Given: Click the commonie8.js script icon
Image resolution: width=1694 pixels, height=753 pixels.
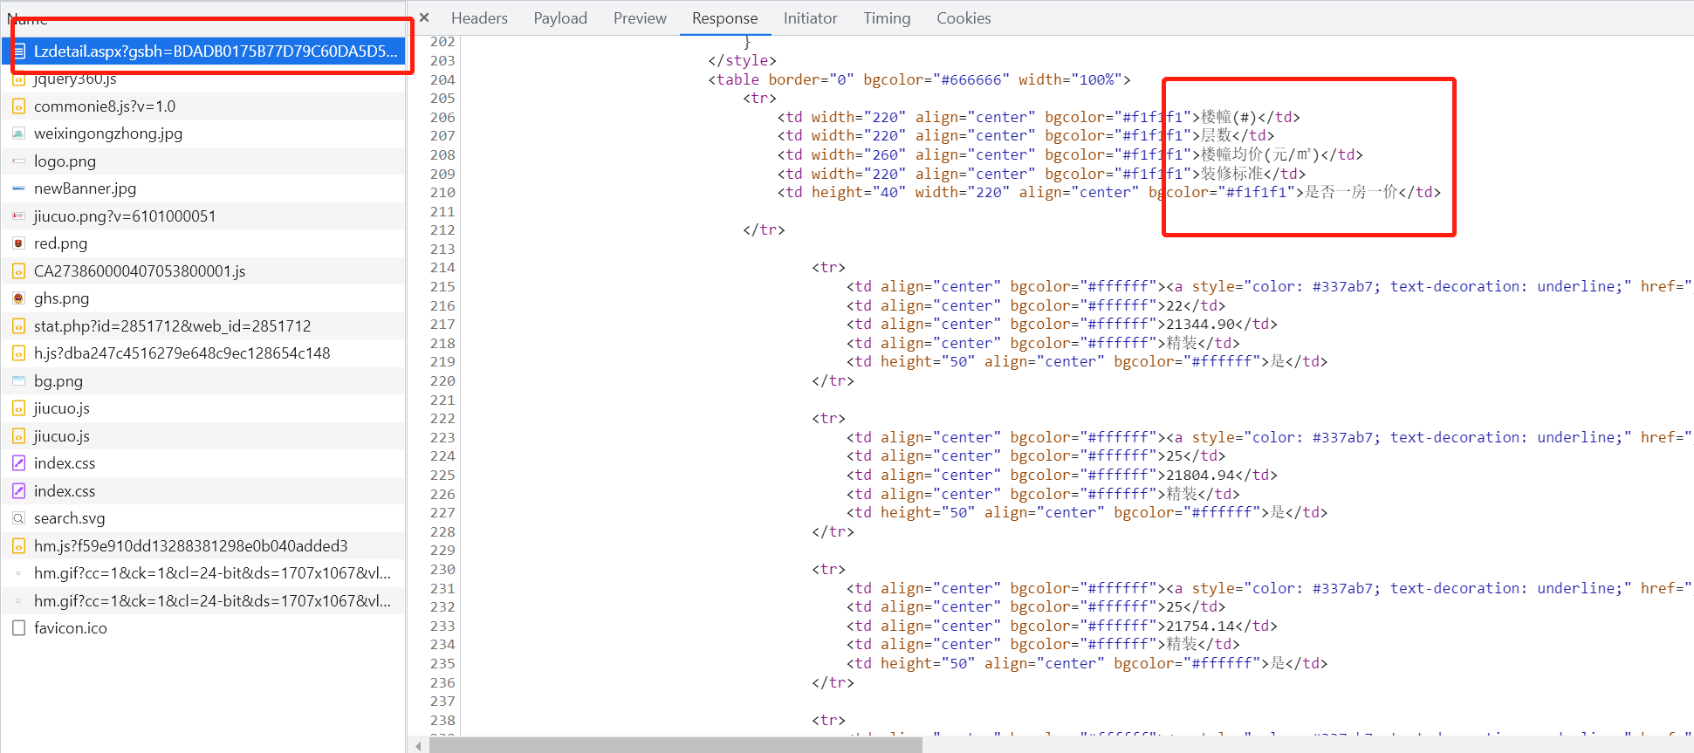Looking at the screenshot, I should coord(18,106).
